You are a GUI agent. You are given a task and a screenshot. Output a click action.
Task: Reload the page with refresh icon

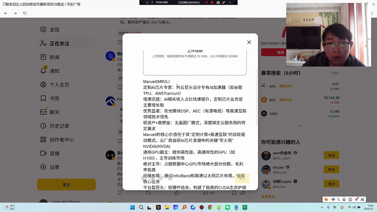(x=25, y=13)
